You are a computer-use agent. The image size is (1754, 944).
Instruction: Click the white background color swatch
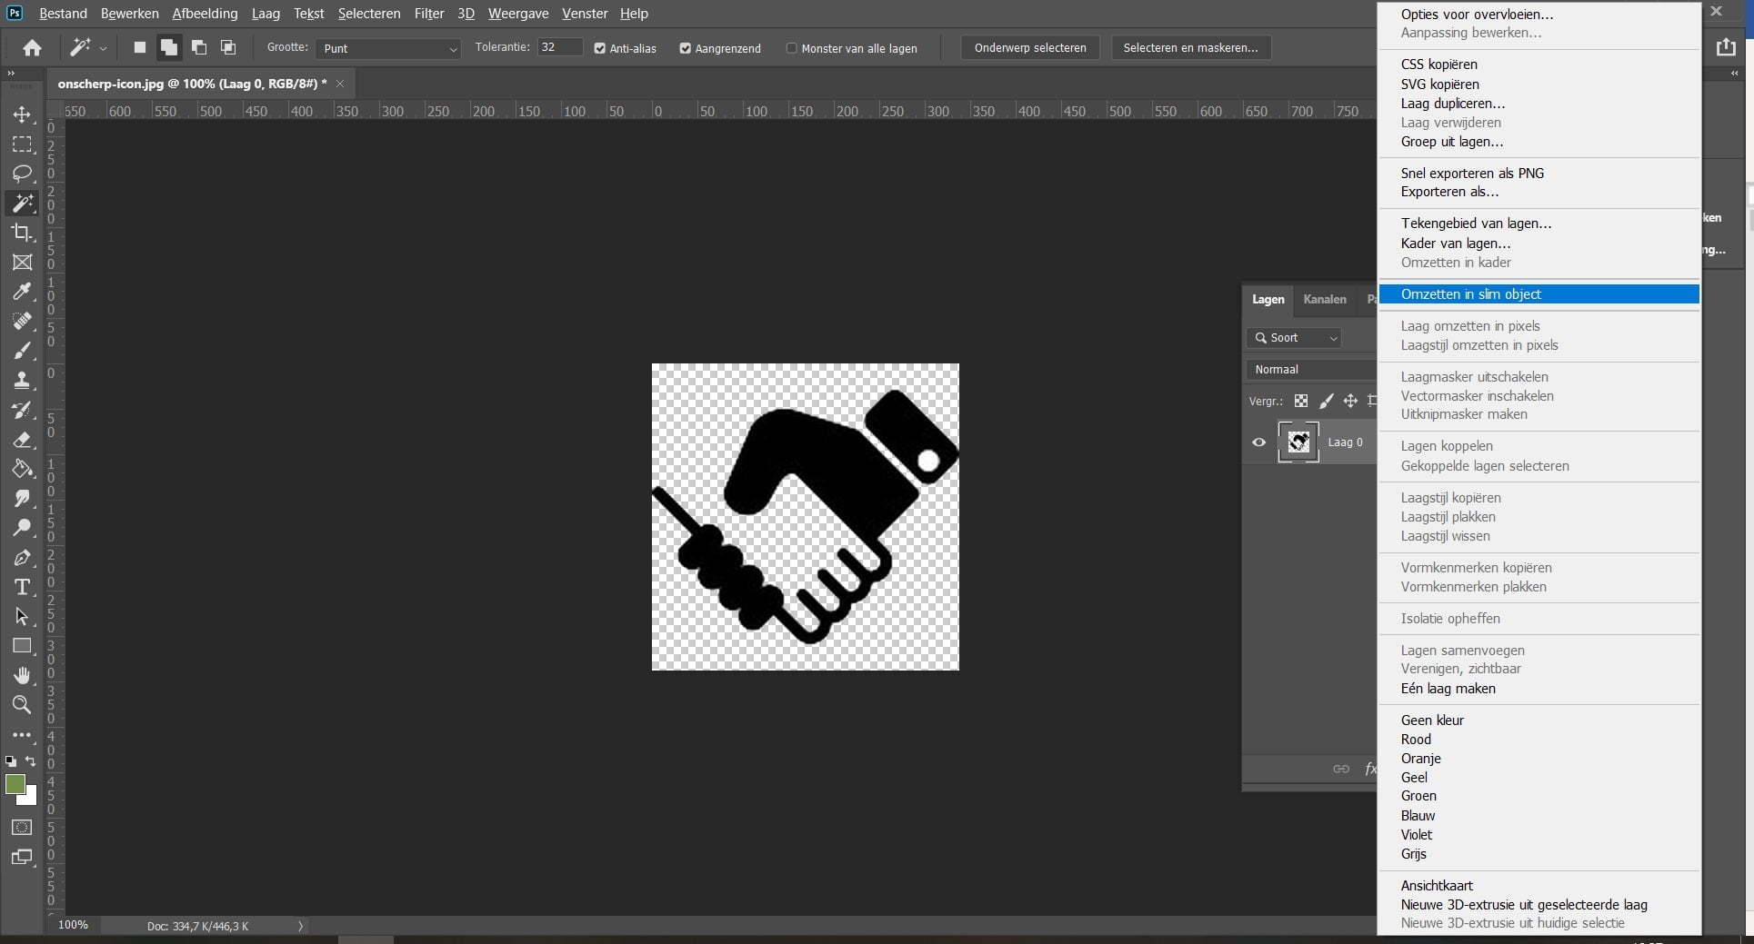point(32,799)
